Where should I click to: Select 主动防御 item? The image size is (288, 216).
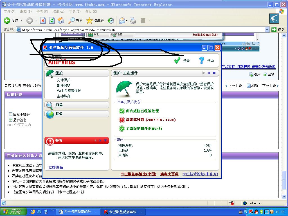[64, 96]
